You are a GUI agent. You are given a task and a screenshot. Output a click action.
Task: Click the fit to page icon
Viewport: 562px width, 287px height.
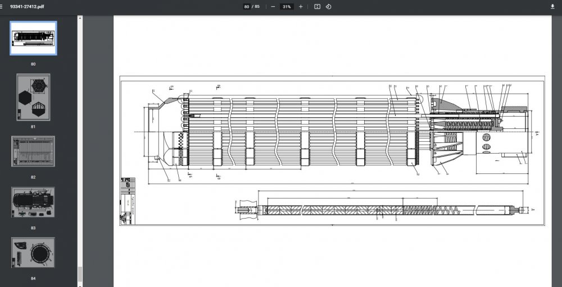[x=317, y=7]
